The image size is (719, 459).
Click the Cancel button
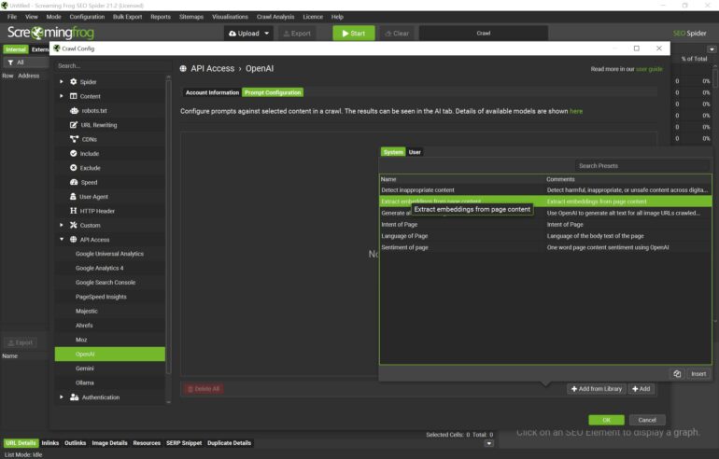(646, 420)
